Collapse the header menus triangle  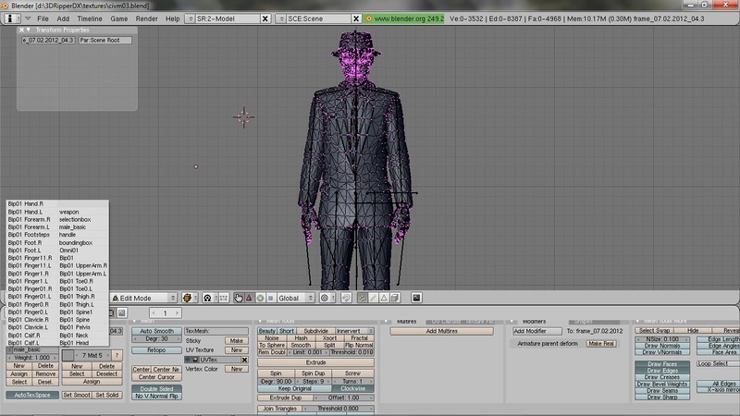coord(28,18)
